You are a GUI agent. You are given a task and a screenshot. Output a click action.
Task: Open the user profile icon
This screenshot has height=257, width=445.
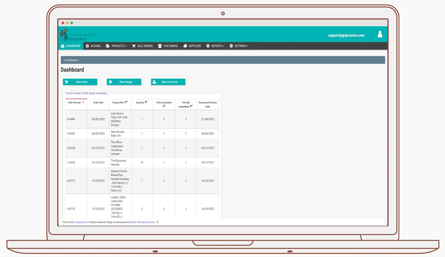click(x=380, y=34)
